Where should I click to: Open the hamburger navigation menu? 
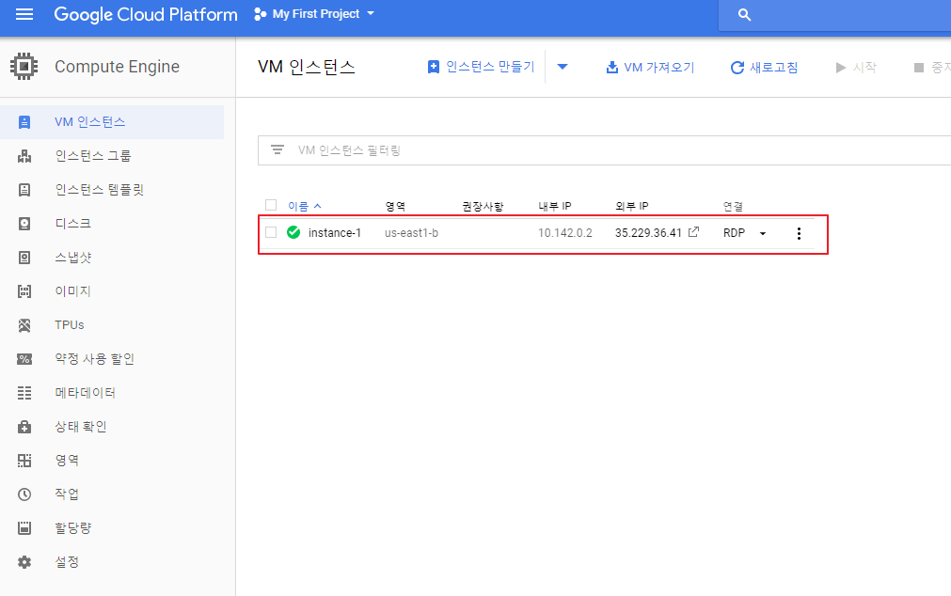pos(24,14)
